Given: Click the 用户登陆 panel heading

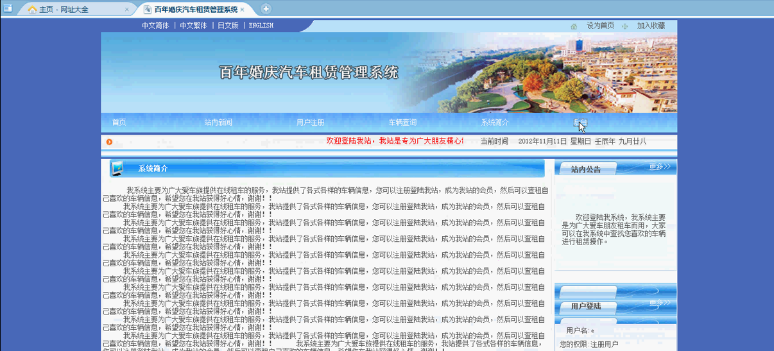Looking at the screenshot, I should (x=586, y=307).
